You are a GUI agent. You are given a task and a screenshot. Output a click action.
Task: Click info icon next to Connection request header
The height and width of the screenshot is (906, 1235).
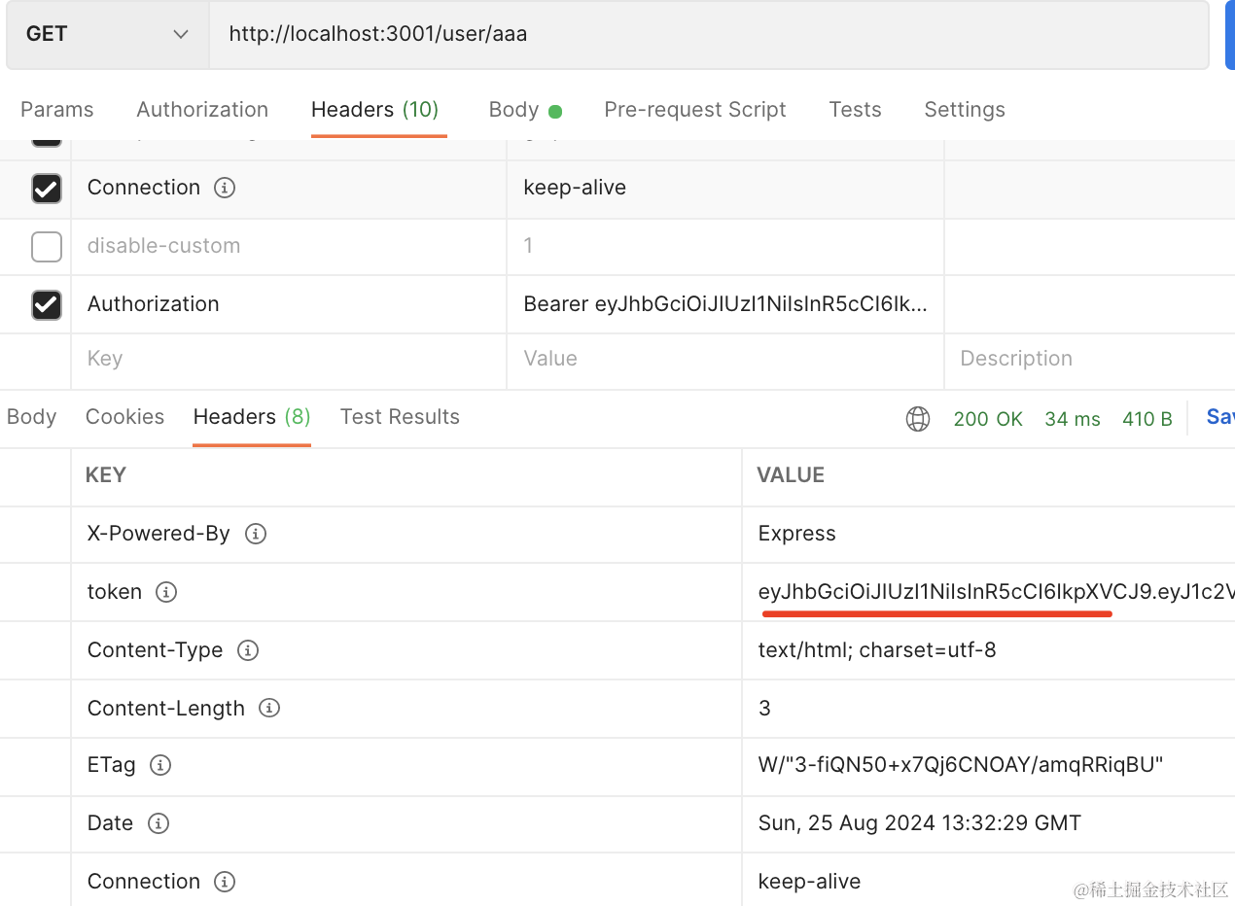[x=225, y=188]
